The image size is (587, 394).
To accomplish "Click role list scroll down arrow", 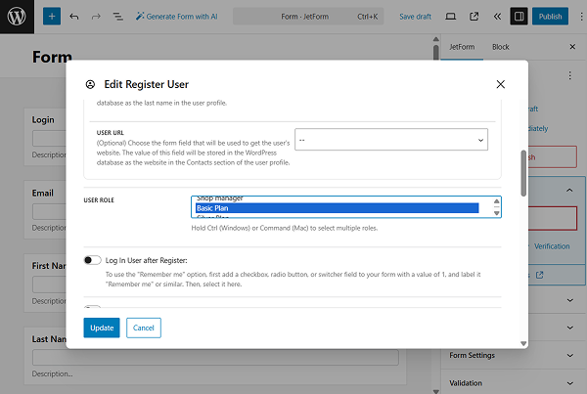I will 496,213.
